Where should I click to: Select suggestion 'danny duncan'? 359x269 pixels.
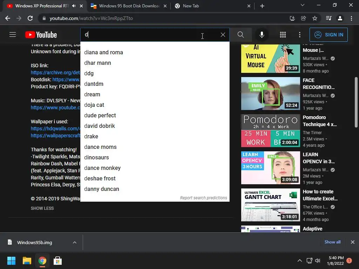(x=155, y=189)
